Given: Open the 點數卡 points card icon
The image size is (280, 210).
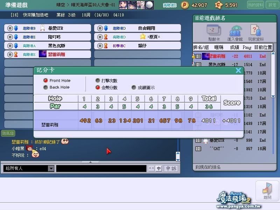Looking at the screenshot, I should 214,33.
